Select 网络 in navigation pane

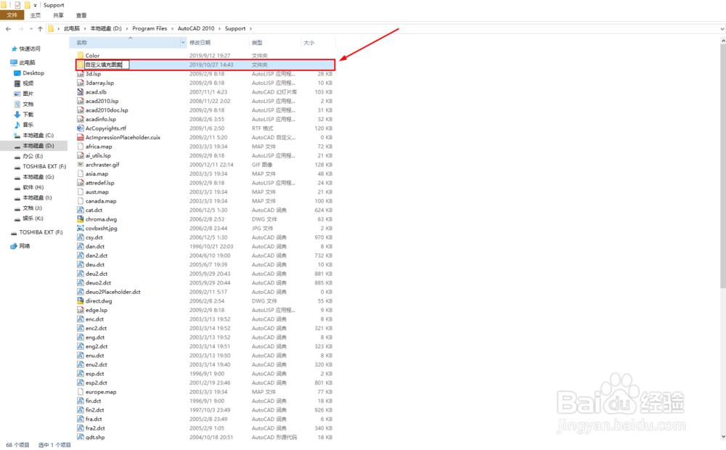(x=25, y=246)
